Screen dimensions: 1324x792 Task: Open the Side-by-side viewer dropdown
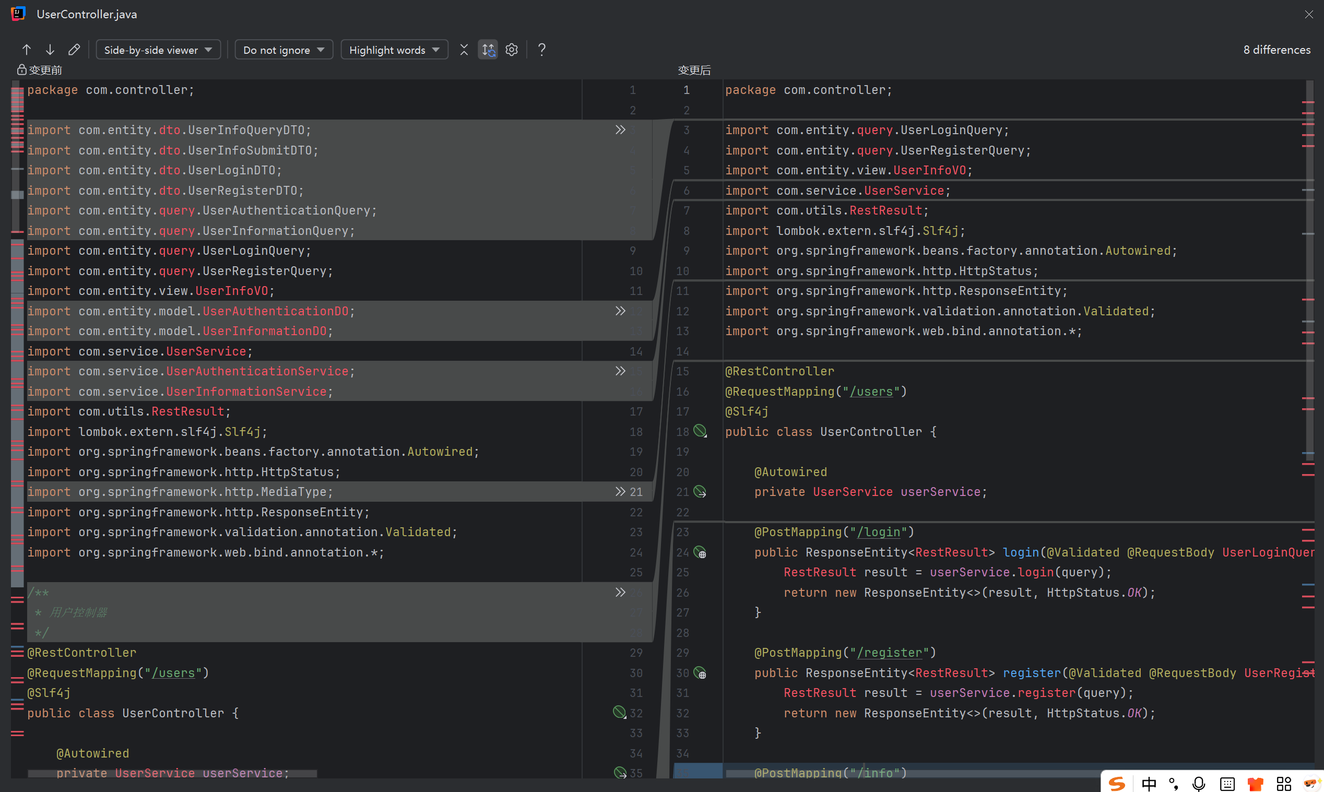pyautogui.click(x=158, y=50)
